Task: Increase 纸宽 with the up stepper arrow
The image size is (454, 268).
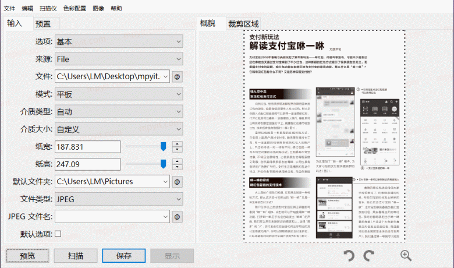Action: tap(177, 144)
